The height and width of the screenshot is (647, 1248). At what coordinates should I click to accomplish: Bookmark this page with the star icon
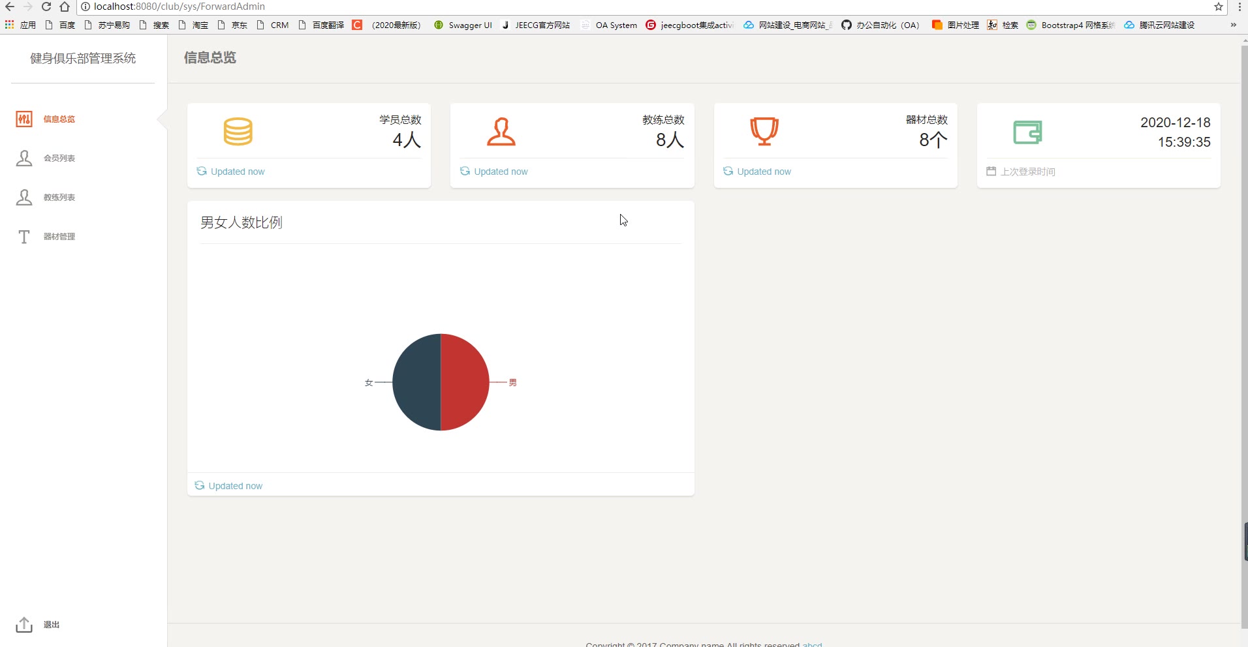tap(1219, 7)
